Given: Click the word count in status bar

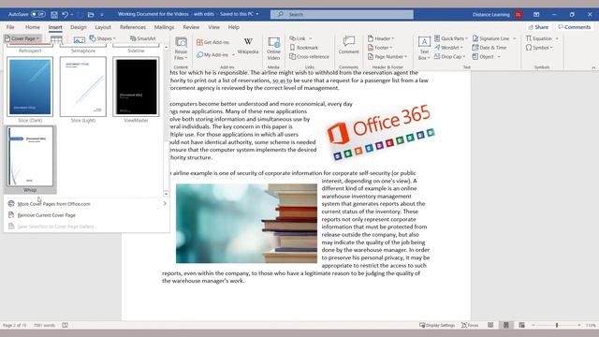Looking at the screenshot, I should (x=44, y=325).
